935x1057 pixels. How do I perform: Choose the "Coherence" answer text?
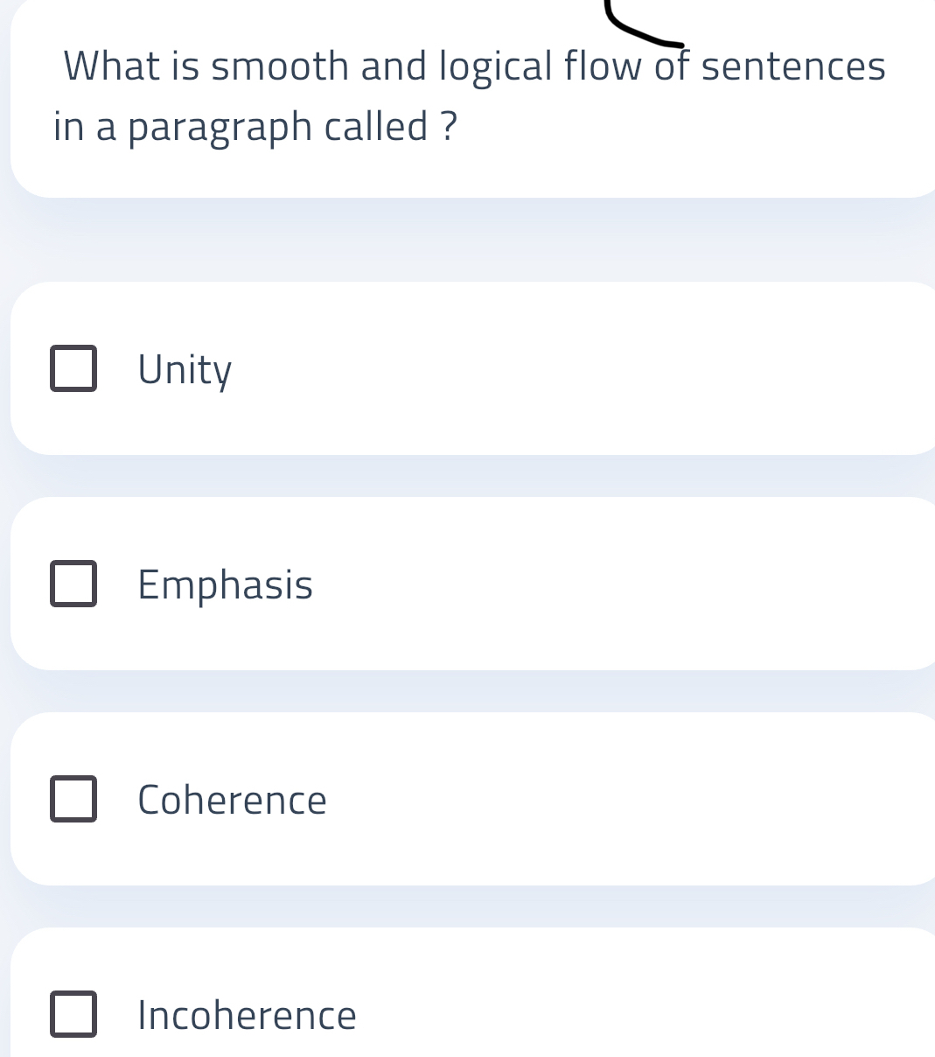coord(232,800)
